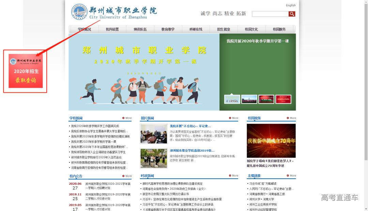Click More icon beside 校内公告

127,176
